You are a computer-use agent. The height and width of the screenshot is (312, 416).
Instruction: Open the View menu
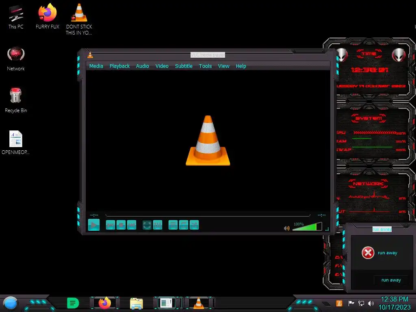224,66
